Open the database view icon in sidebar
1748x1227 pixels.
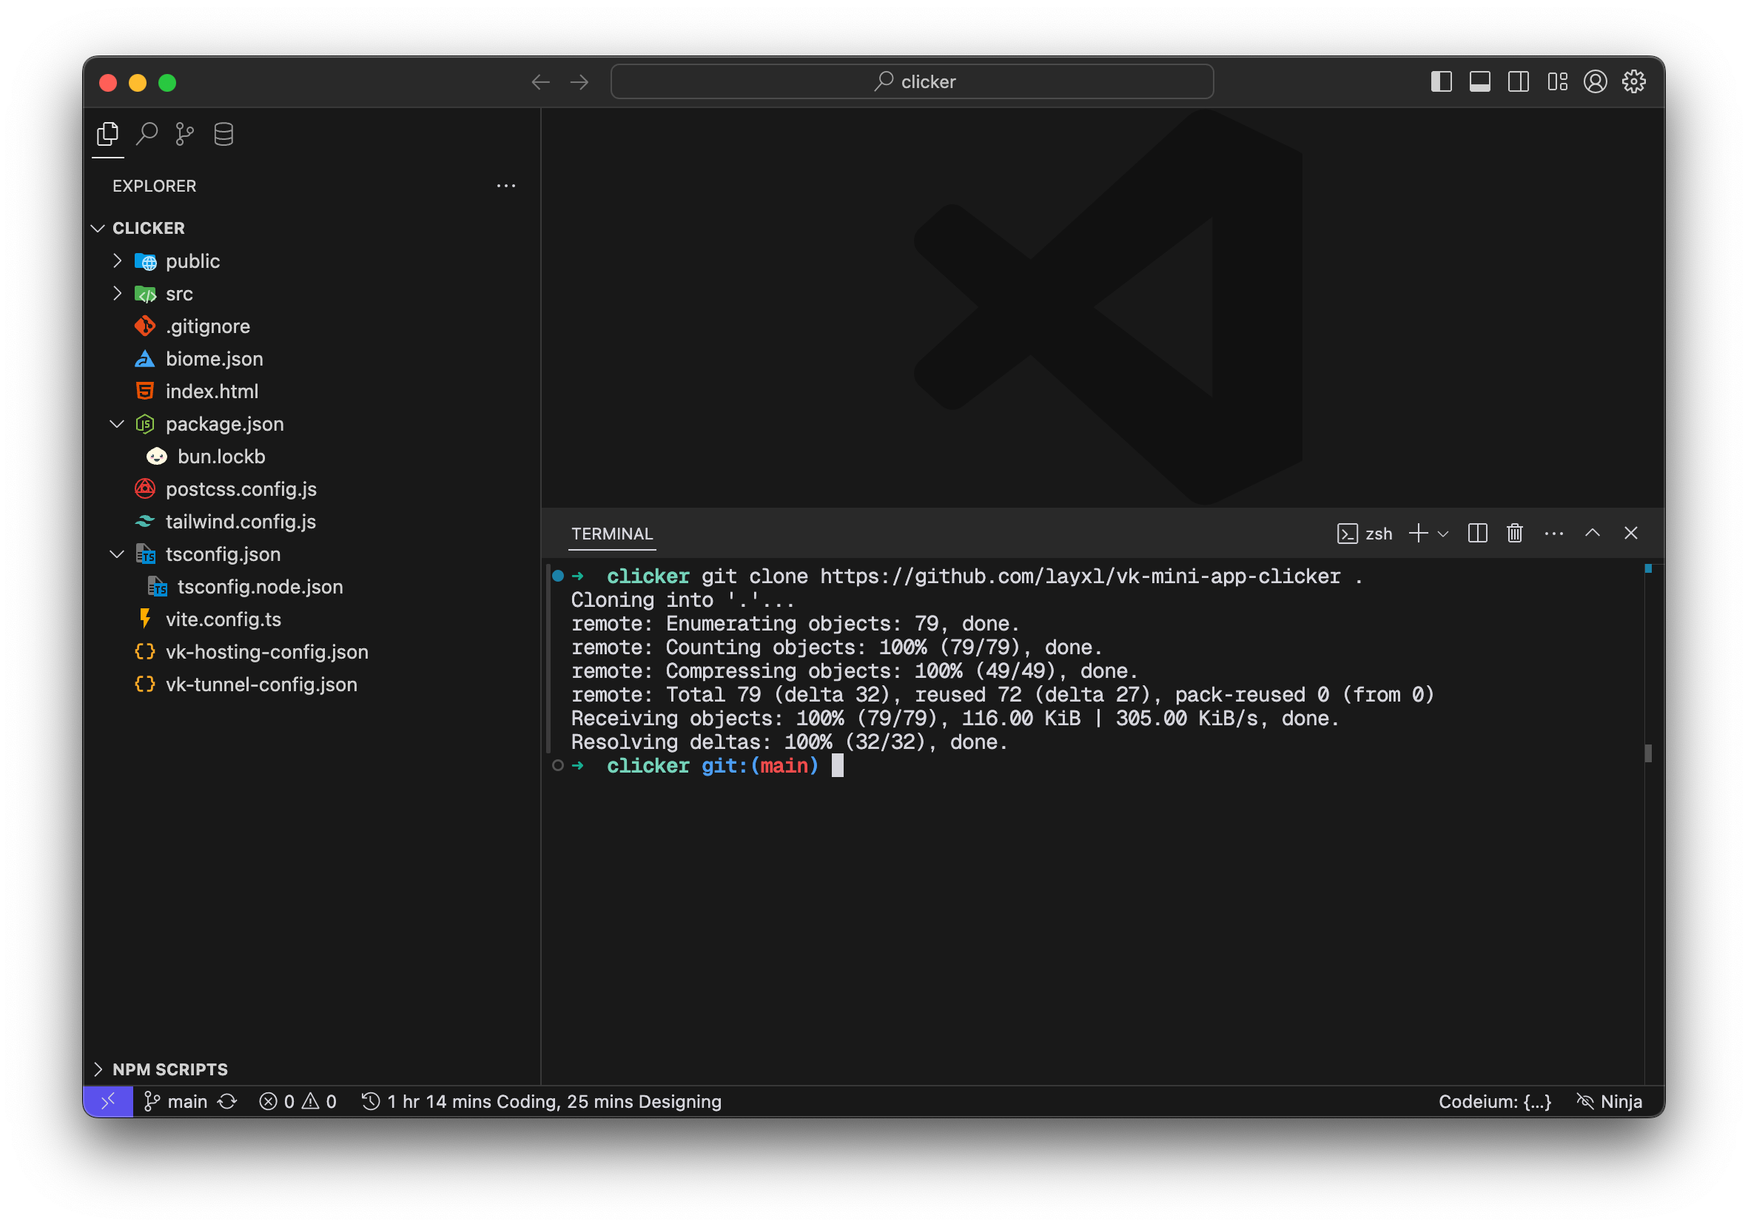point(223,134)
